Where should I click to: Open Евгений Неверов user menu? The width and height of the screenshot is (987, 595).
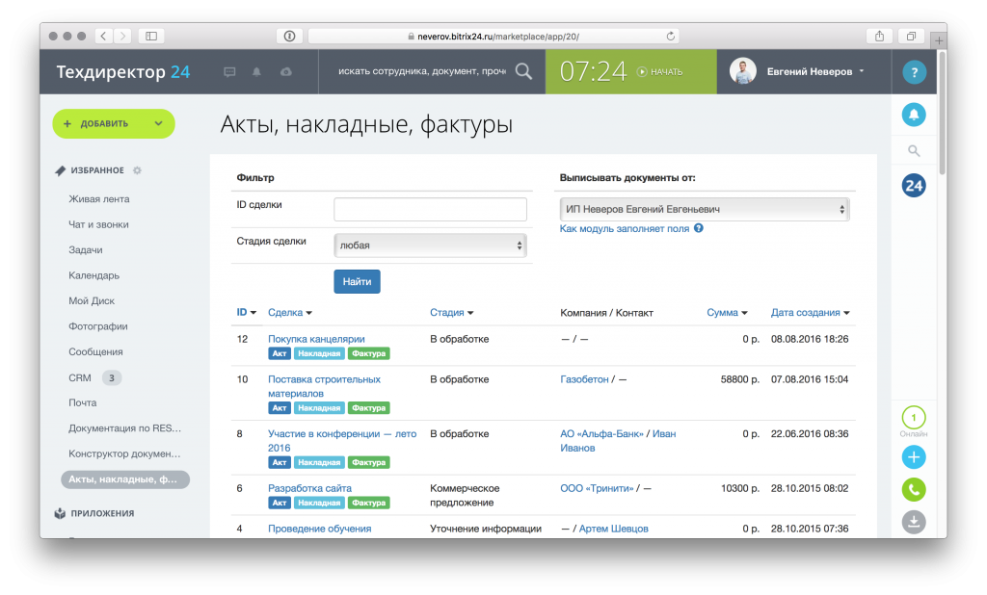(x=814, y=71)
